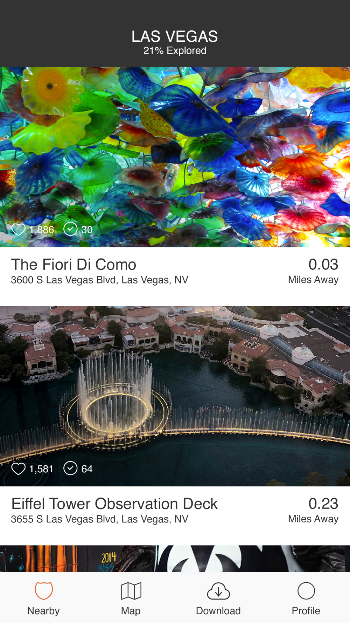Tap the Download cloud icon
This screenshot has height=623, width=350.
(x=218, y=591)
